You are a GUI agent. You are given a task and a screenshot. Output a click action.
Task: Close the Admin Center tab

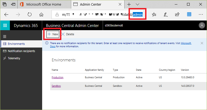click(120, 4)
